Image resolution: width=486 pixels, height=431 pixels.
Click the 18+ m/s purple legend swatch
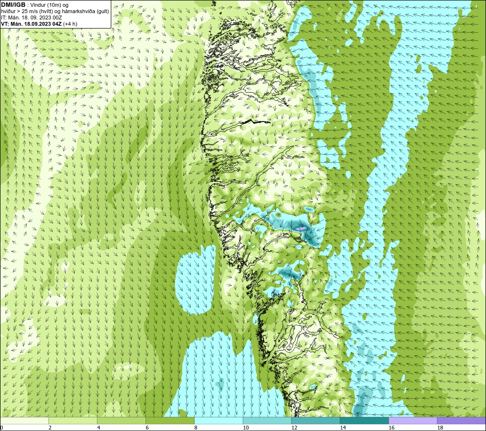pos(461,420)
